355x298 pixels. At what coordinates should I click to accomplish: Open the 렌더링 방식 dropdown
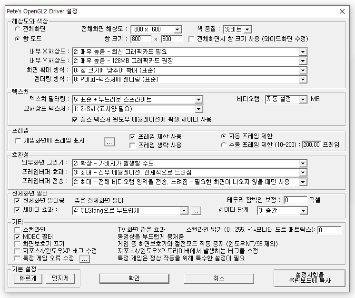point(190,79)
